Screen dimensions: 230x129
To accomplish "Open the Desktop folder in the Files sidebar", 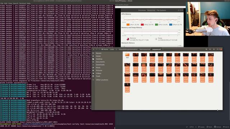I will [99, 59].
